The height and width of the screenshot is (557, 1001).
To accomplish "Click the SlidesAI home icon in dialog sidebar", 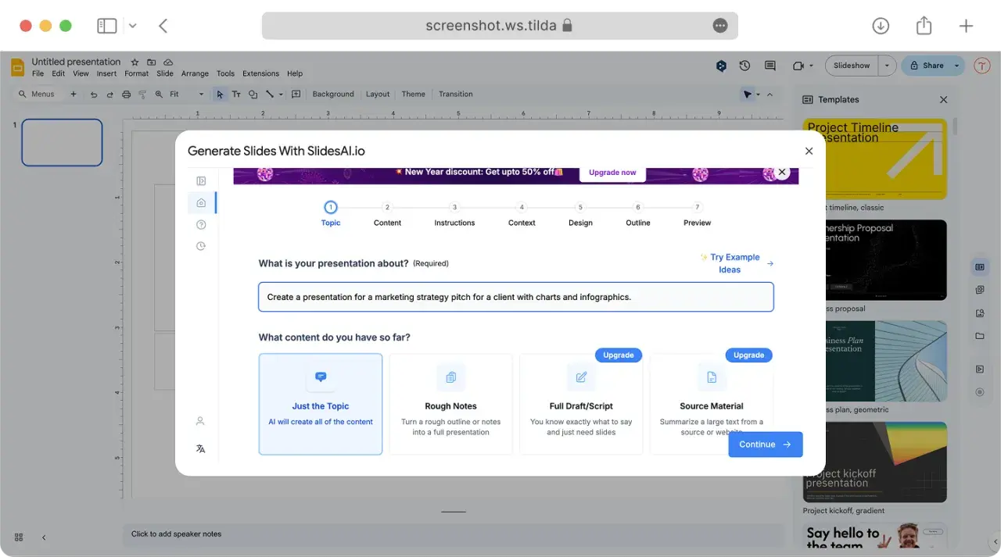I will point(201,203).
